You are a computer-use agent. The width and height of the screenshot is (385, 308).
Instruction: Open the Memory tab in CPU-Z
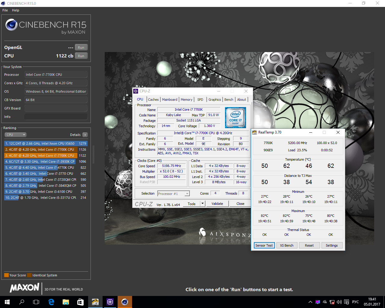tap(186, 100)
